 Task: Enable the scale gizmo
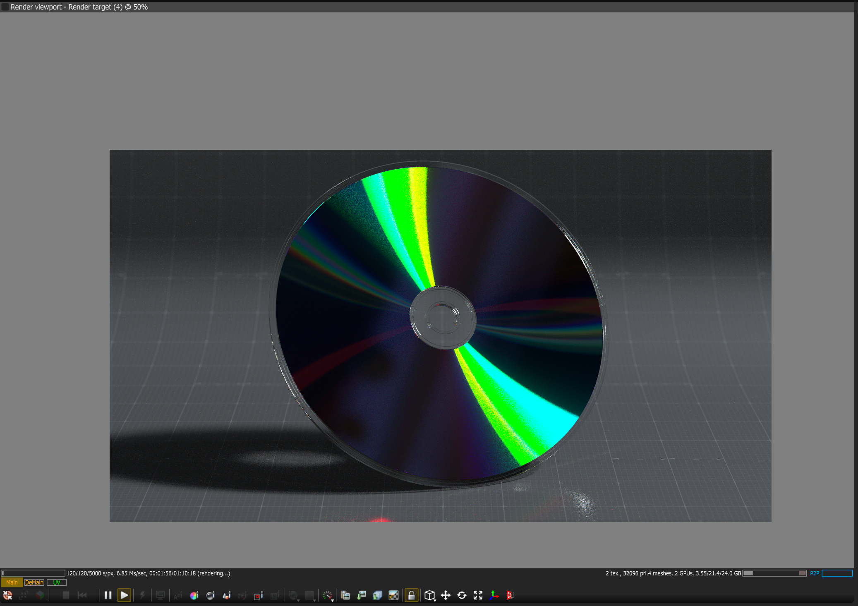coord(478,595)
